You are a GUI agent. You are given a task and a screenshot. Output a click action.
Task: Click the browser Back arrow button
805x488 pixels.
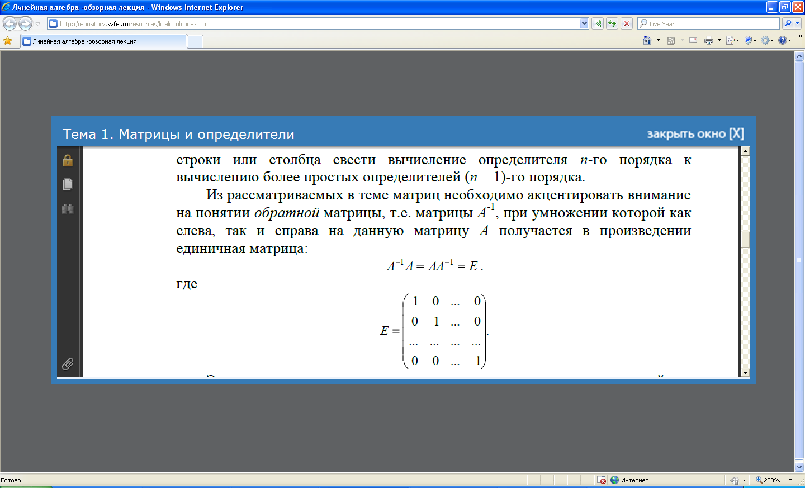tap(10, 23)
